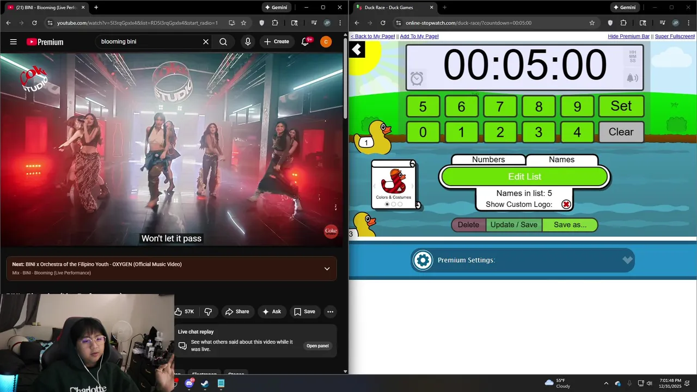Expand the Next up mix panel chevron
The width and height of the screenshot is (697, 392).
pyautogui.click(x=327, y=268)
